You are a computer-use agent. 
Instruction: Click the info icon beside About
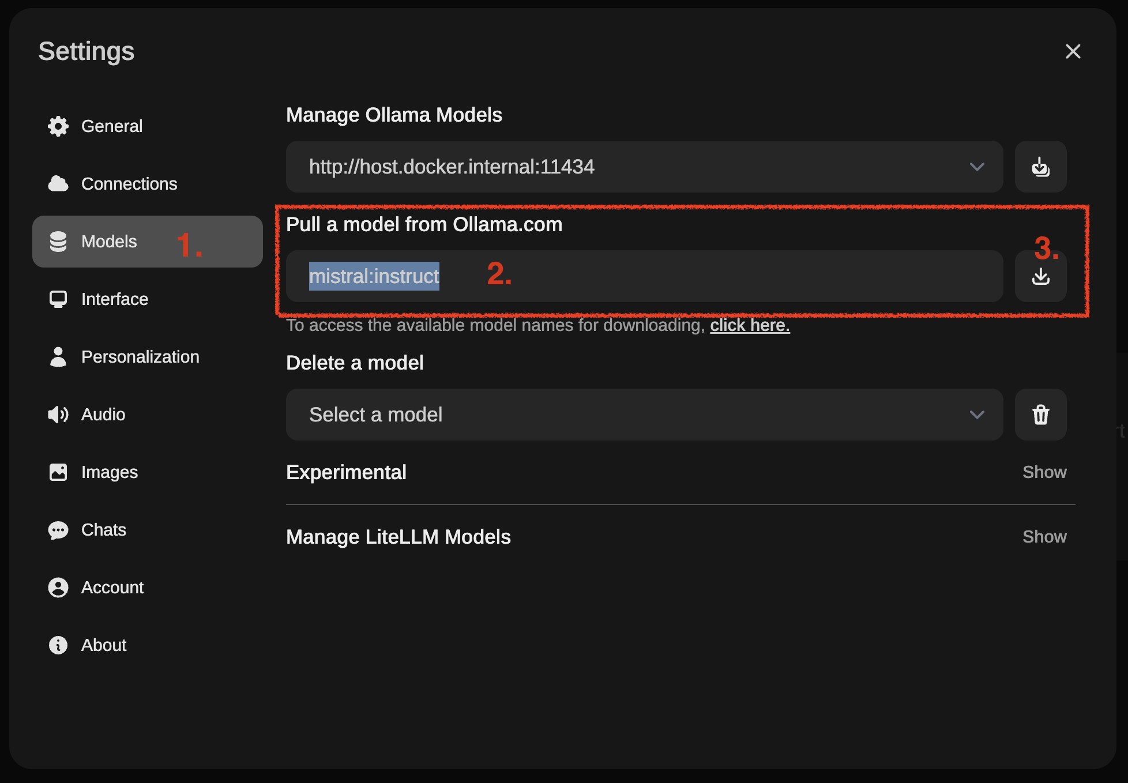coord(58,645)
